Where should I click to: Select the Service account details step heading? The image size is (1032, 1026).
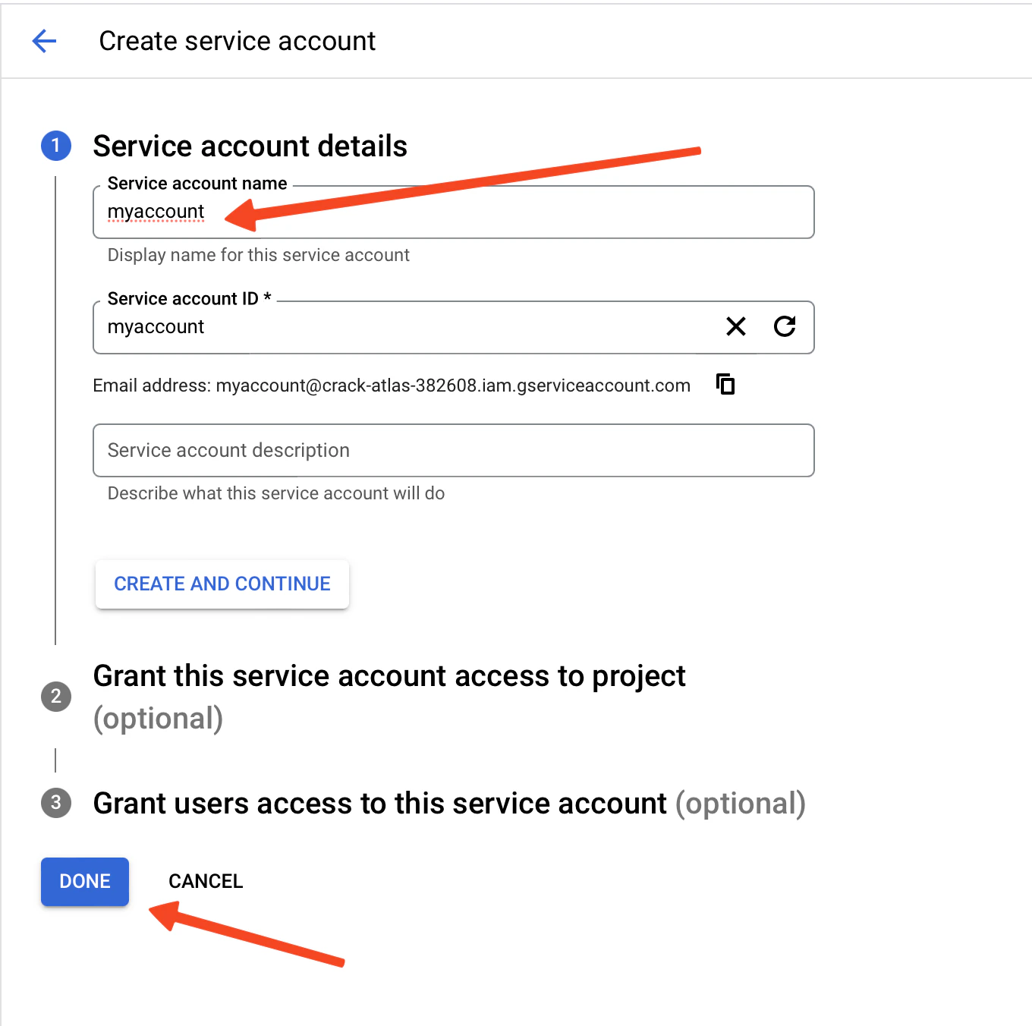(250, 146)
